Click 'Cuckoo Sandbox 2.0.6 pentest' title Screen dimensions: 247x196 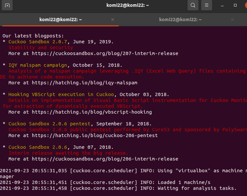pyautogui.click(x=49, y=124)
